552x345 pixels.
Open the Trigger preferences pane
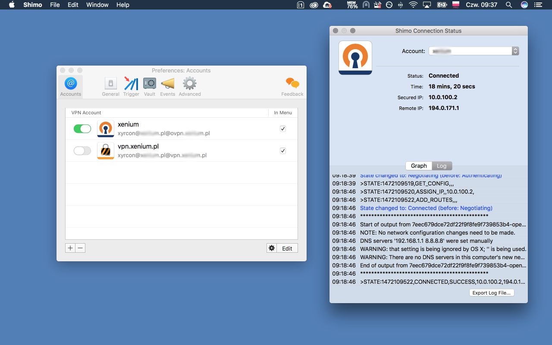(131, 87)
